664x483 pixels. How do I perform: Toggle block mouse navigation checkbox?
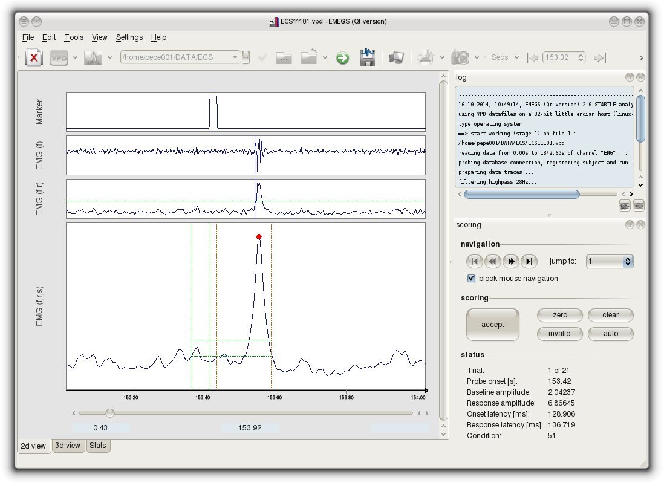(x=472, y=279)
